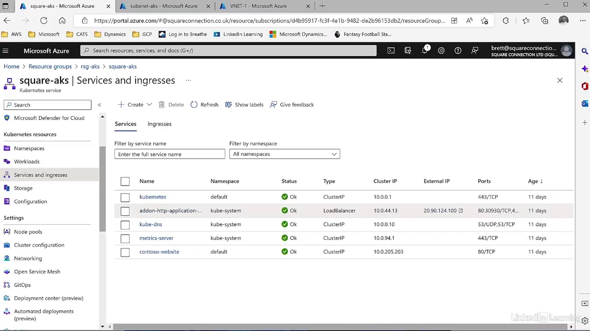Select the Services tab

125,124
